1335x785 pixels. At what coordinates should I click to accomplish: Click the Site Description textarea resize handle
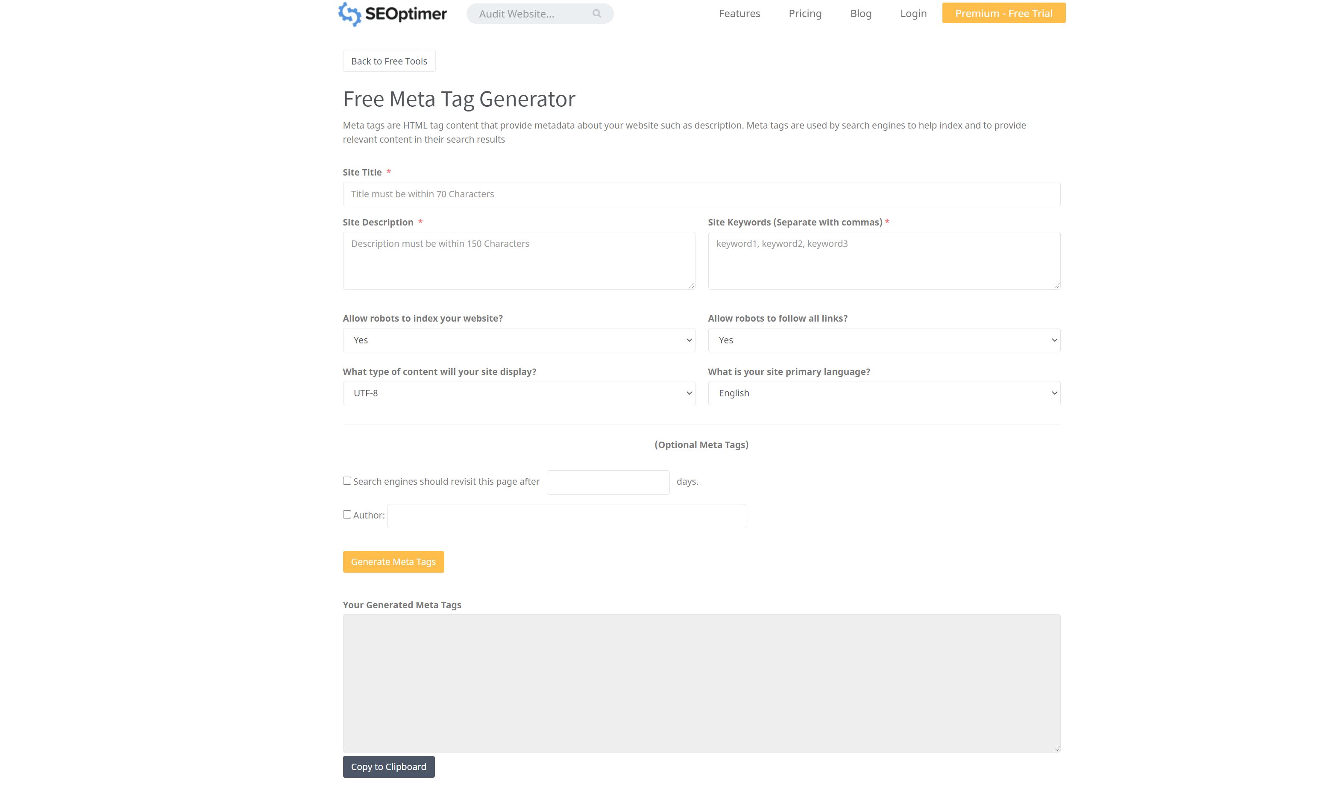point(691,285)
